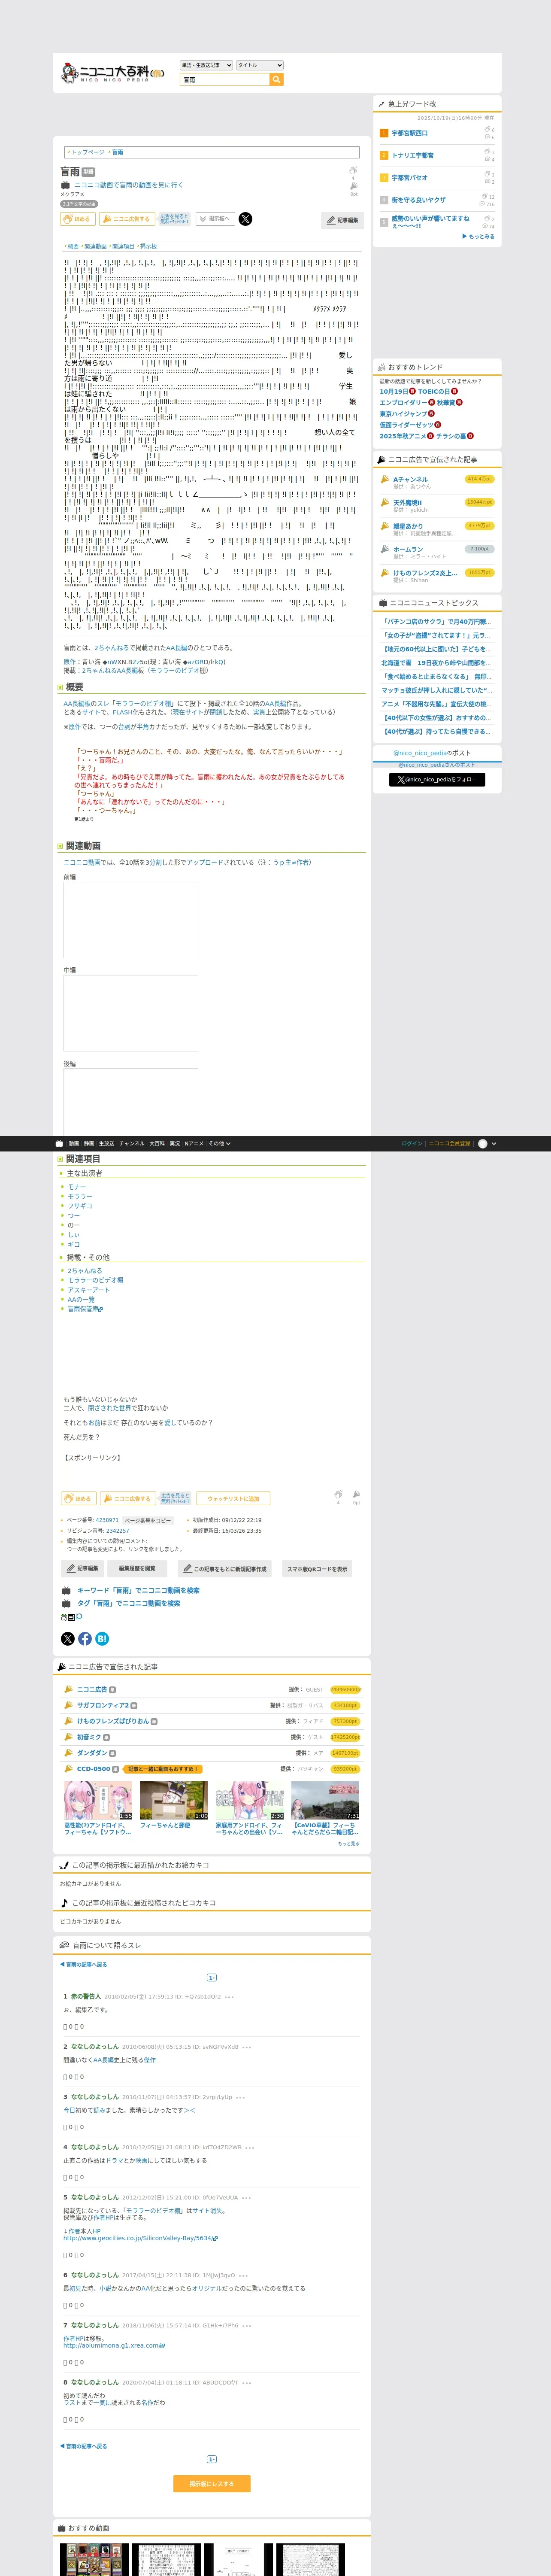Open the 2ちゃんねる related link

pyautogui.click(x=84, y=1271)
